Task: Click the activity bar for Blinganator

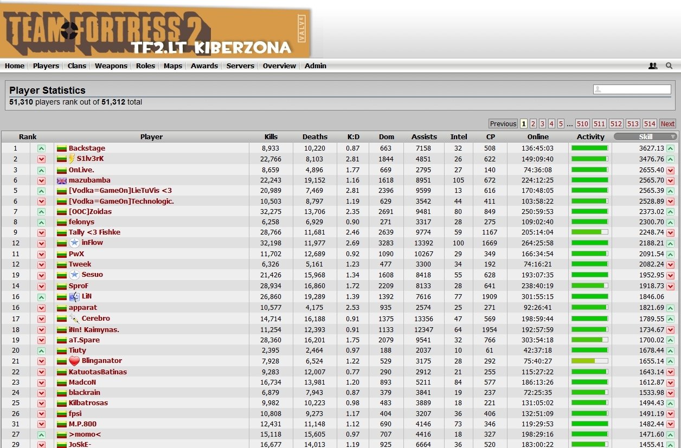Action: [x=590, y=361]
